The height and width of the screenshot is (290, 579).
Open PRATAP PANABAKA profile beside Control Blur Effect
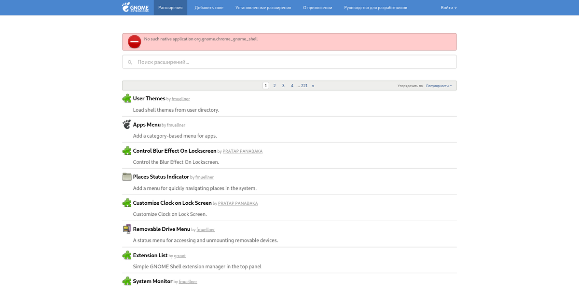(243, 151)
